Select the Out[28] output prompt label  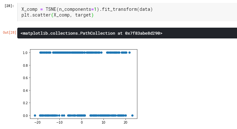[x=10, y=32]
